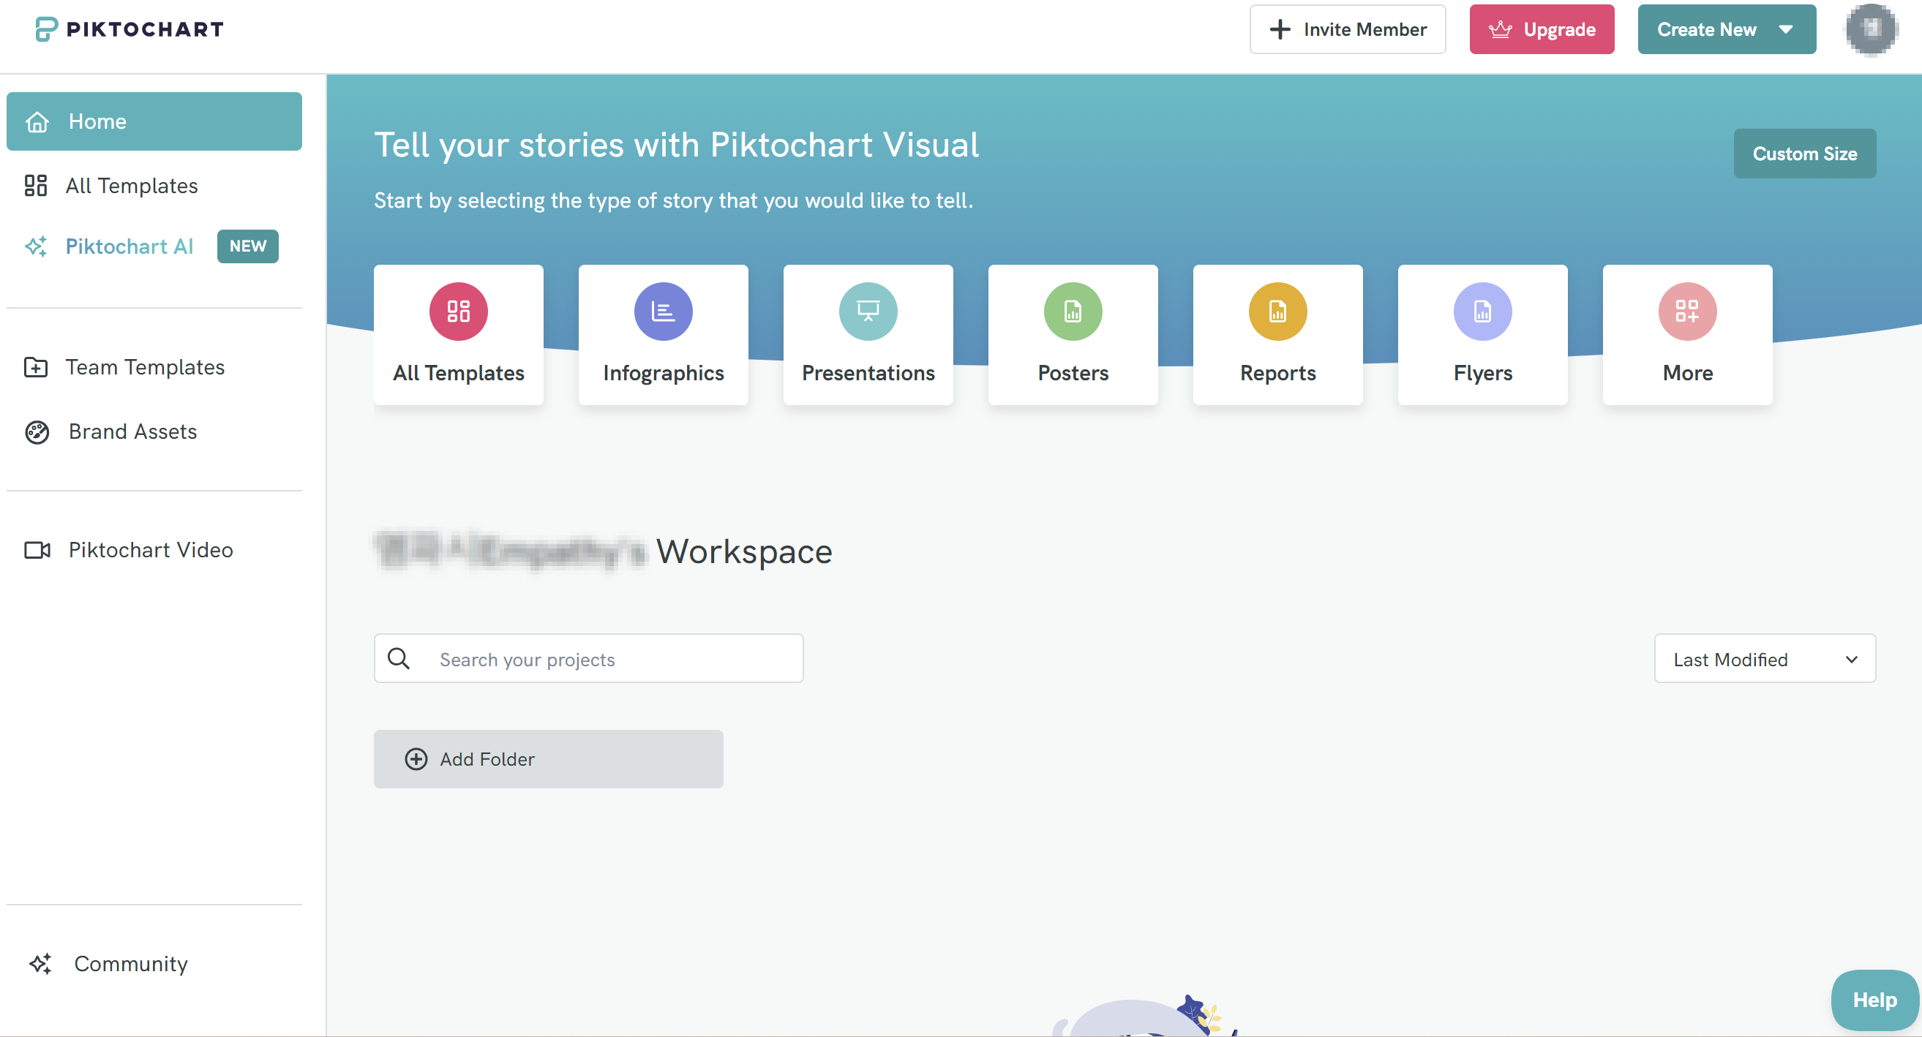
Task: Click the Piktochart Video camera icon
Action: point(37,550)
